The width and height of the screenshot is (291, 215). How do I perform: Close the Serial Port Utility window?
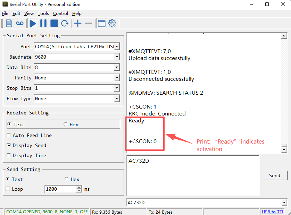point(283,4)
